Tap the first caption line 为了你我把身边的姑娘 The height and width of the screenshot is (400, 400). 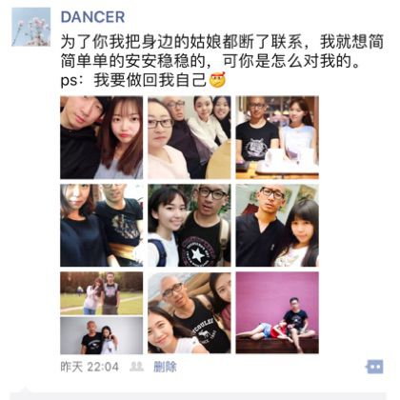click(x=222, y=42)
